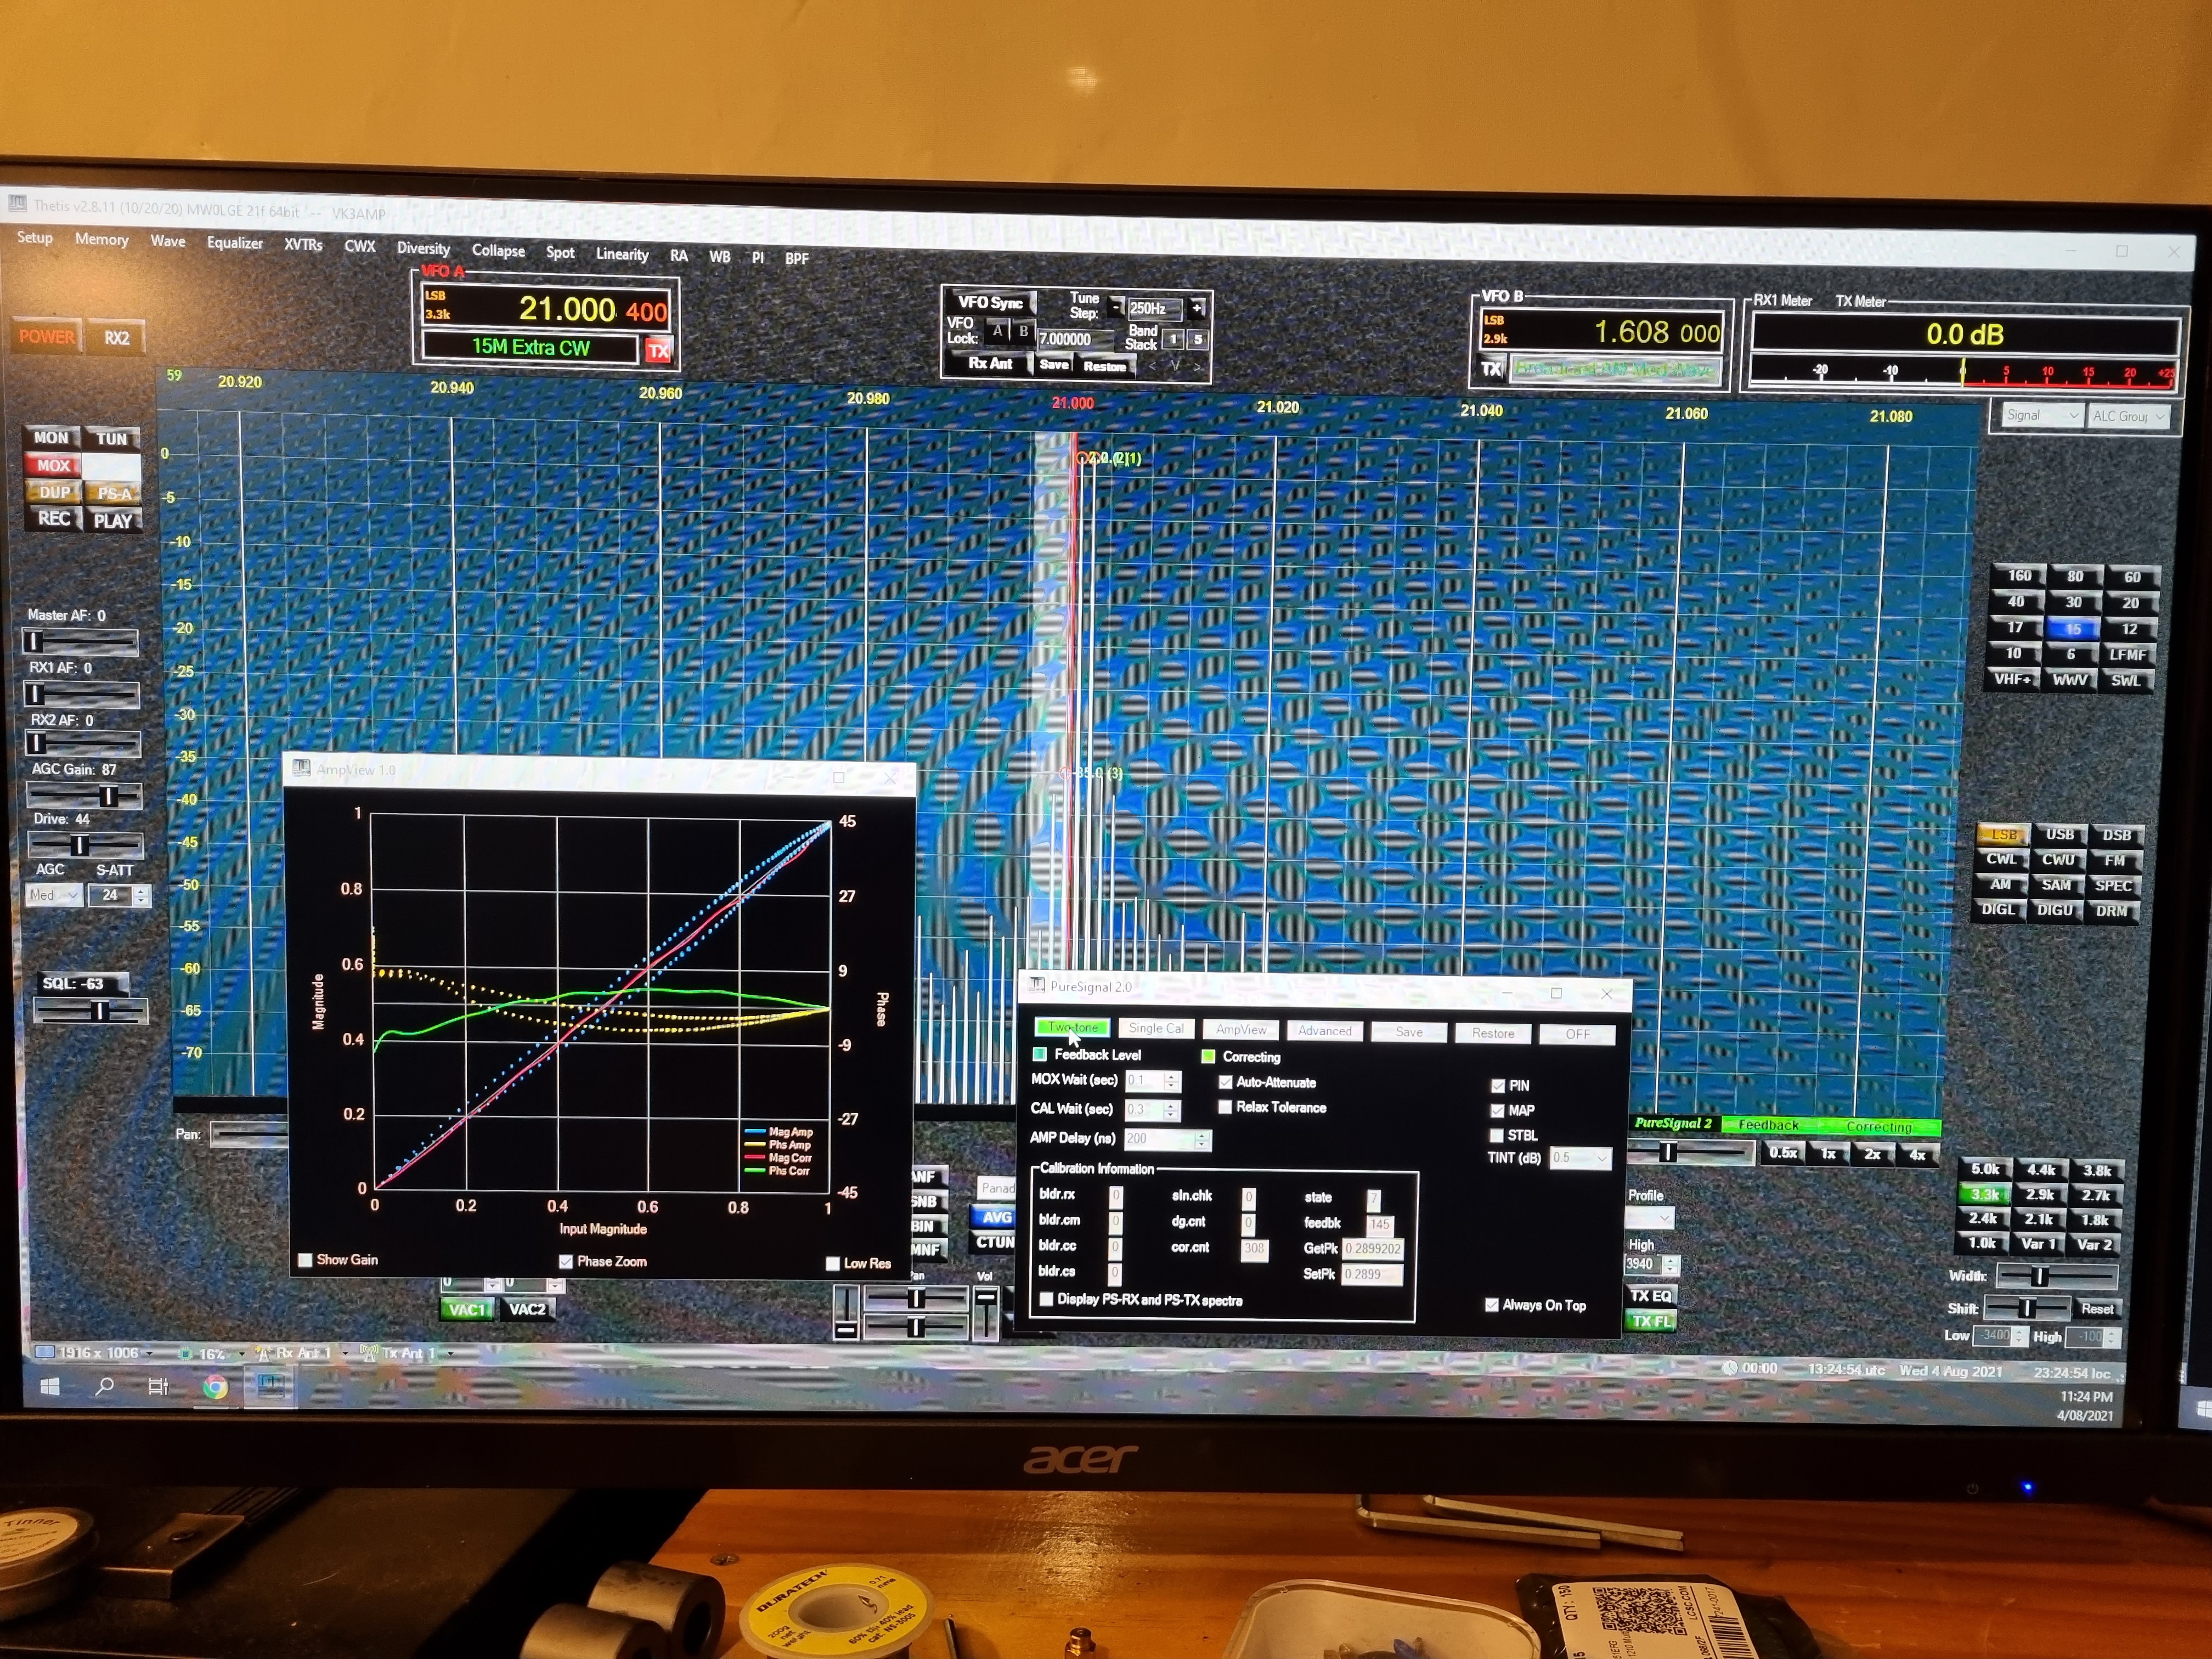Check Display PS-RX and PS-TX spectra
Image resolution: width=2212 pixels, height=1659 pixels.
(1046, 1299)
